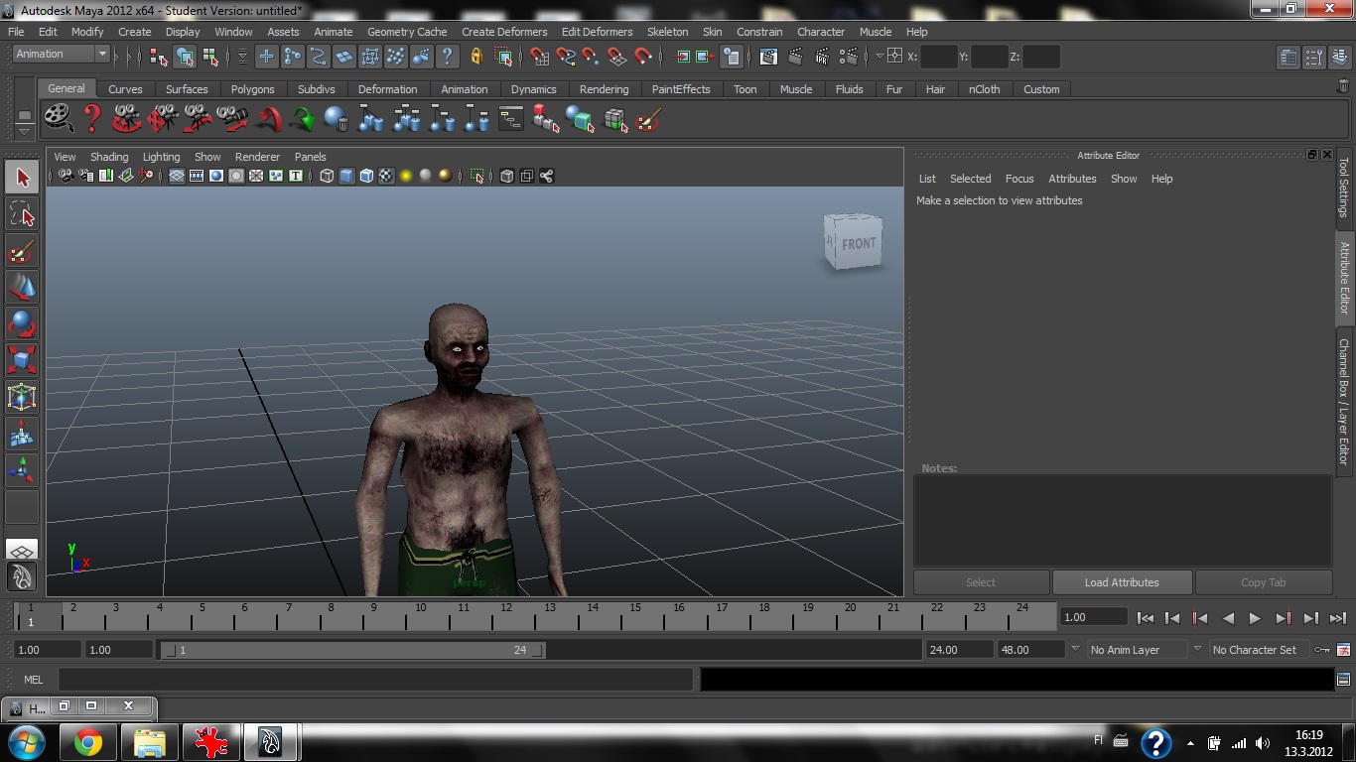
Task: Click the Snap to grids magnet icon
Action: [539, 57]
